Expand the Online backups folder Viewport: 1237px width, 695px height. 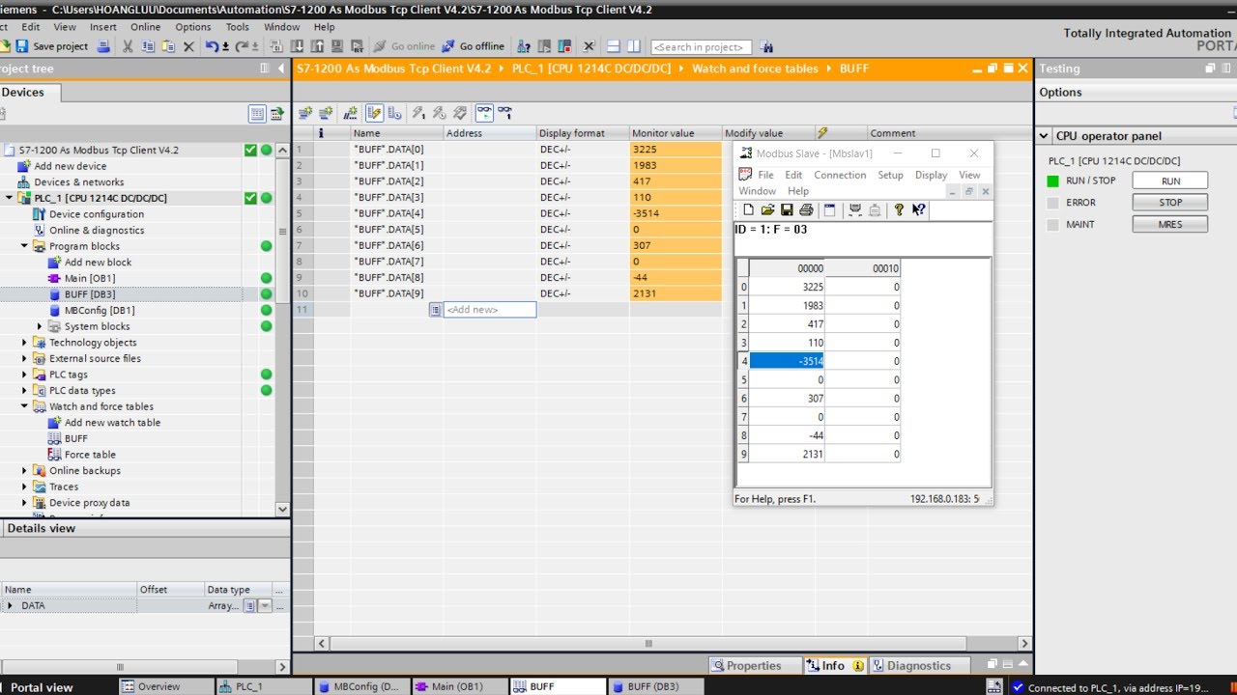tap(25, 471)
